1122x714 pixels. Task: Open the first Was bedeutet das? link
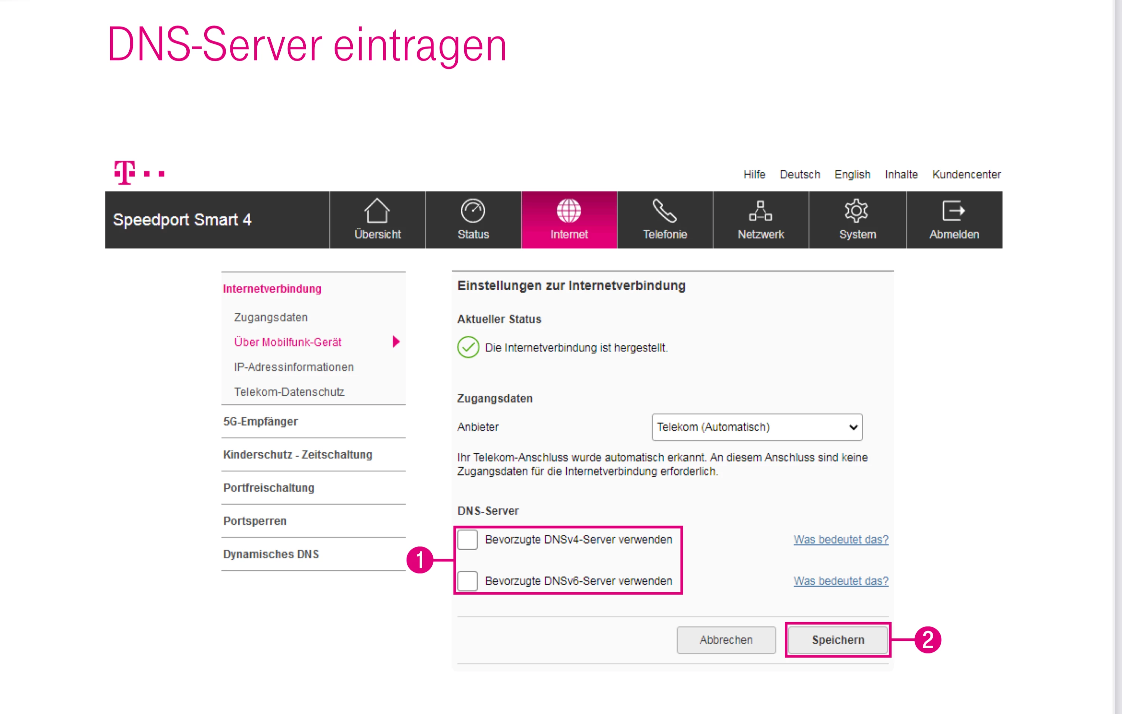click(840, 539)
